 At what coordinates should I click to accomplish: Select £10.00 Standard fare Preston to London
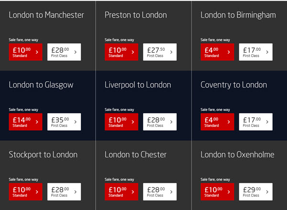tap(121, 52)
